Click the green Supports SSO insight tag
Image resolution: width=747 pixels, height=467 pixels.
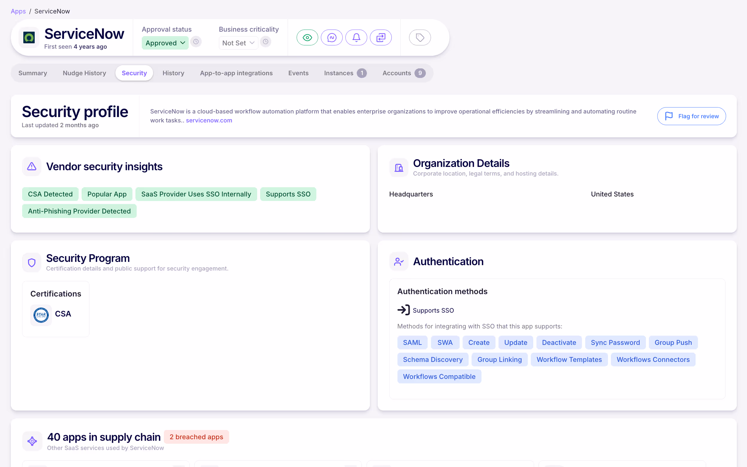point(288,194)
